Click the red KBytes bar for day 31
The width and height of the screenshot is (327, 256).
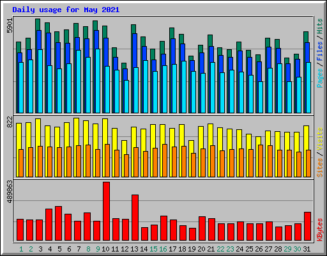pos(307,227)
